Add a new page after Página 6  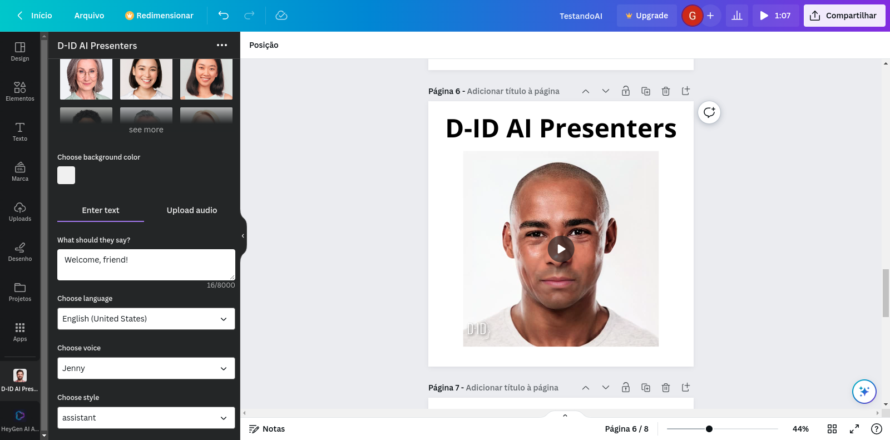pos(686,91)
